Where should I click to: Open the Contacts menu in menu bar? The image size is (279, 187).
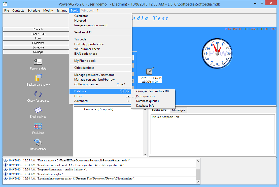tap(18, 11)
